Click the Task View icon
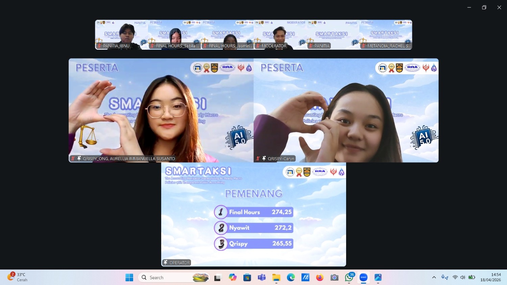This screenshot has height=285, width=507. pos(218,278)
